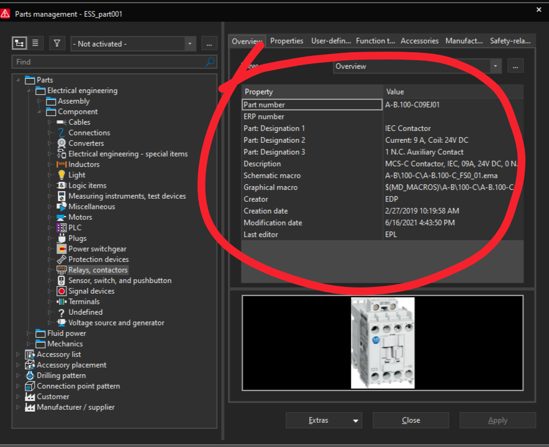Image resolution: width=549 pixels, height=447 pixels.
Task: Open the filter funnel icon
Action: [57, 43]
